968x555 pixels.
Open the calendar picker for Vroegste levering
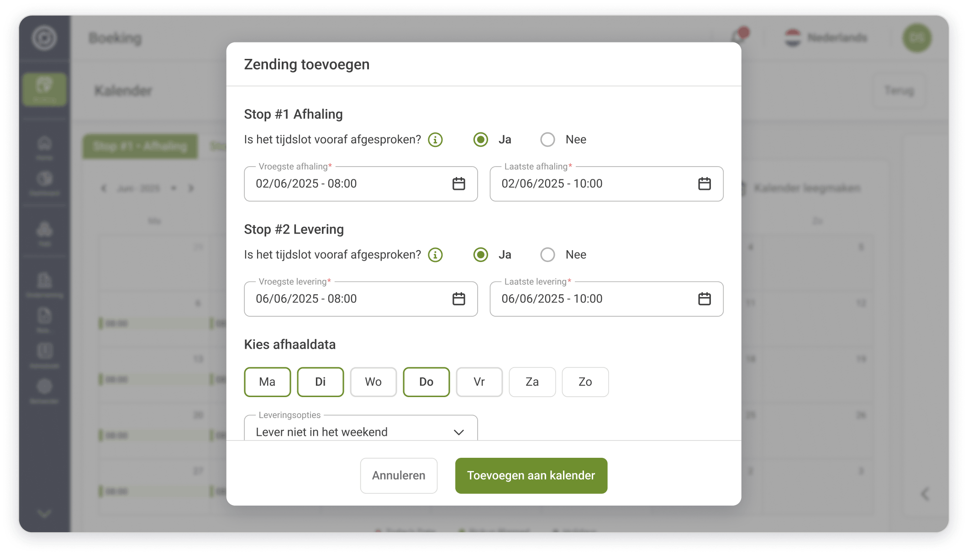coord(458,299)
